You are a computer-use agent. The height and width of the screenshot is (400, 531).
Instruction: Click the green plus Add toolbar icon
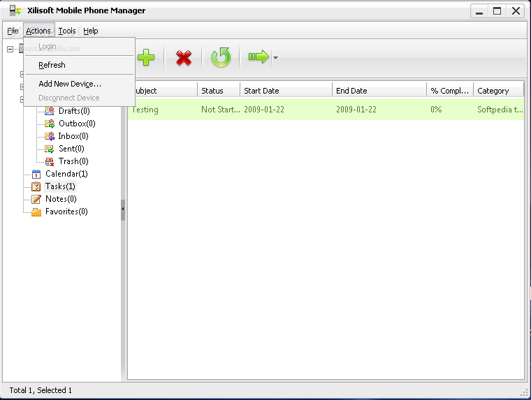(146, 57)
